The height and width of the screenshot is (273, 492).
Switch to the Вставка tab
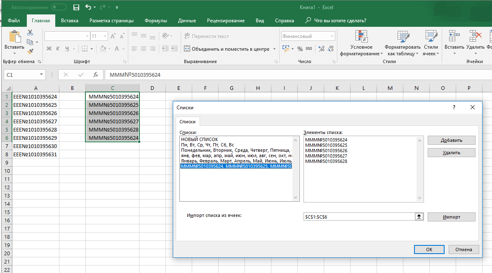pyautogui.click(x=70, y=20)
